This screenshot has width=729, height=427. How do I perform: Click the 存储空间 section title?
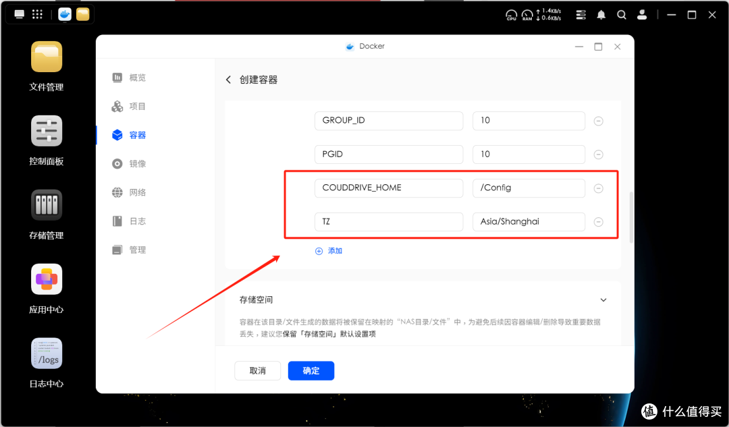pyautogui.click(x=256, y=300)
